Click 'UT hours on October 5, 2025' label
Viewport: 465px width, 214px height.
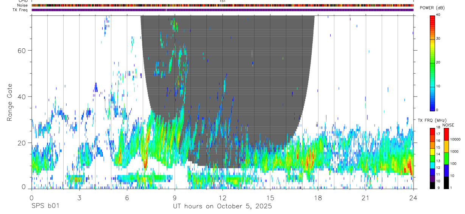pos(222,206)
